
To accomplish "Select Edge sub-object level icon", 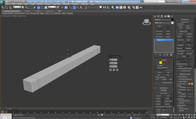I will (x=161, y=63).
